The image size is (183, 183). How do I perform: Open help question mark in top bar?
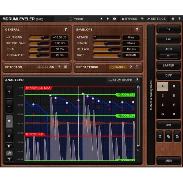coord(179,19)
